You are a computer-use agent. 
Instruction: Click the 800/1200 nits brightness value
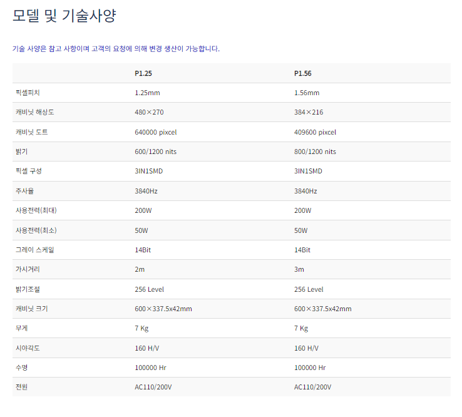point(315,152)
